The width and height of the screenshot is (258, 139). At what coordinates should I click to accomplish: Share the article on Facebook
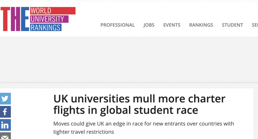click(5, 112)
